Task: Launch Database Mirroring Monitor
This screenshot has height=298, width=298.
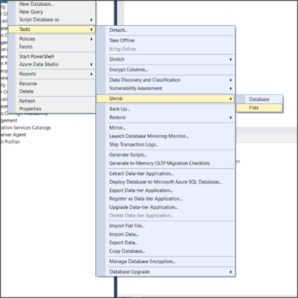Action: (x=149, y=136)
